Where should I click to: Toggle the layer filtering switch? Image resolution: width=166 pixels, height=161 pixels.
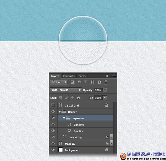[106, 82]
